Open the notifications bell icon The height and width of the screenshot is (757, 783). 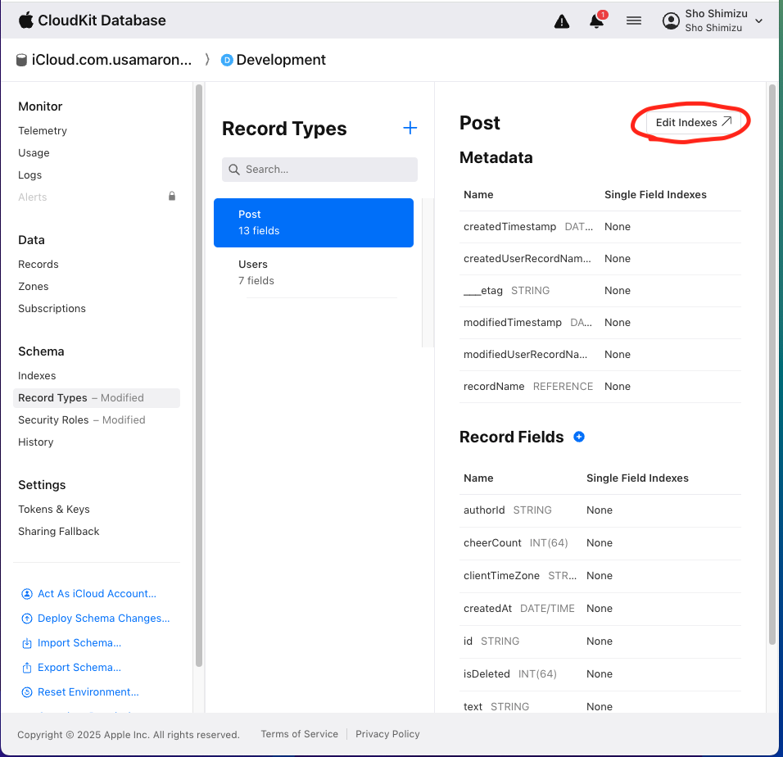597,21
